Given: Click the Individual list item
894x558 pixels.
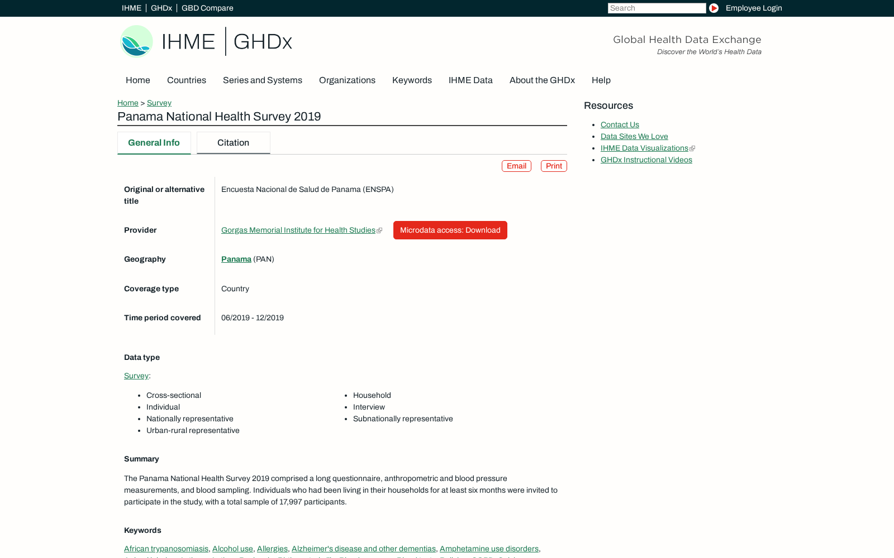Looking at the screenshot, I should coord(163,407).
